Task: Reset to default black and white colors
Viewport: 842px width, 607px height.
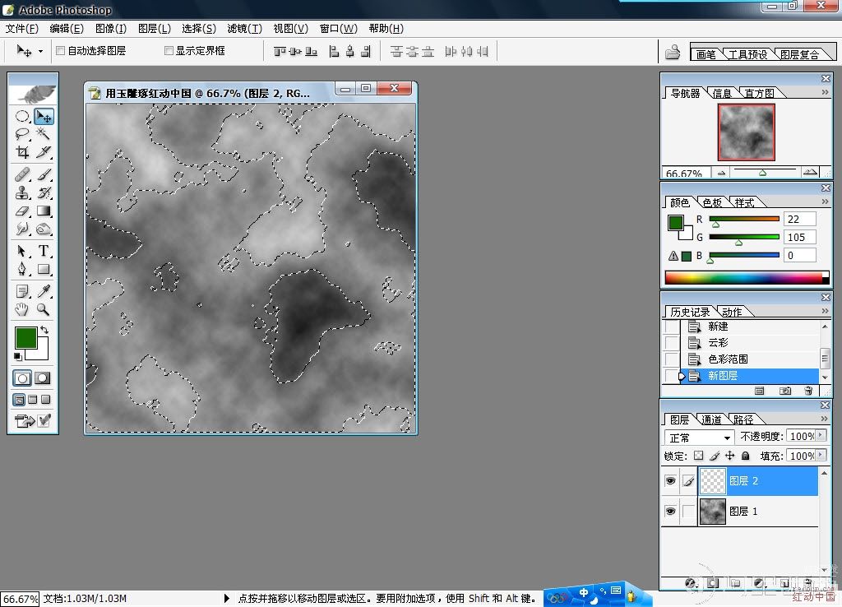Action: [x=18, y=357]
